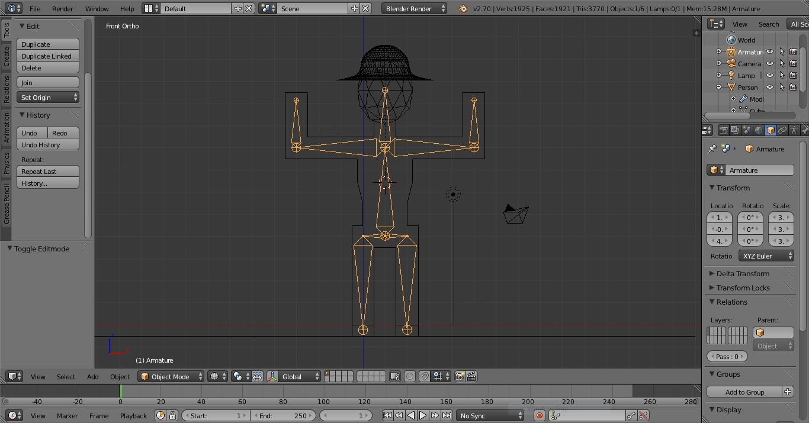Viewport: 809px width, 423px height.
Task: Switch to the Physics tab in the tool shelf
Action: tap(7, 163)
